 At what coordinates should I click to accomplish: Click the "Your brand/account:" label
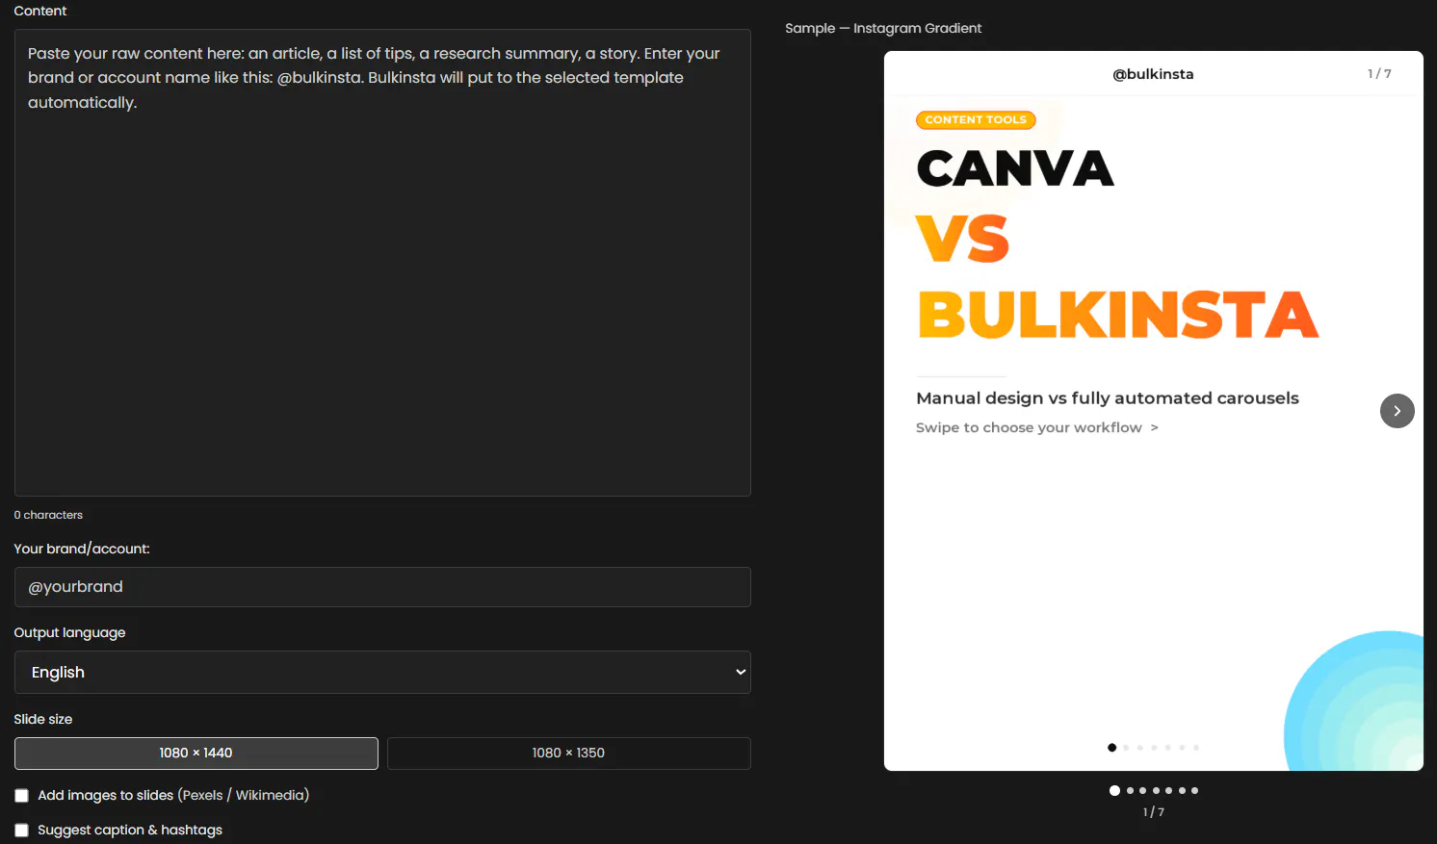[x=82, y=549]
